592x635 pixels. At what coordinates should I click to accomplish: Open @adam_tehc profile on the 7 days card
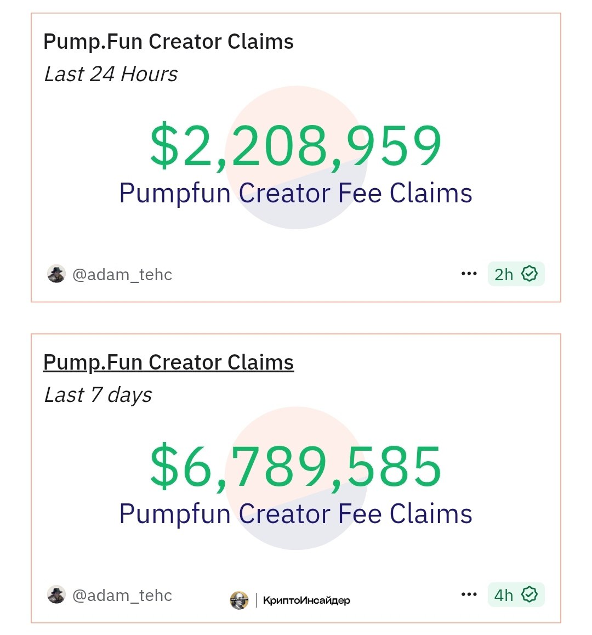(x=122, y=596)
